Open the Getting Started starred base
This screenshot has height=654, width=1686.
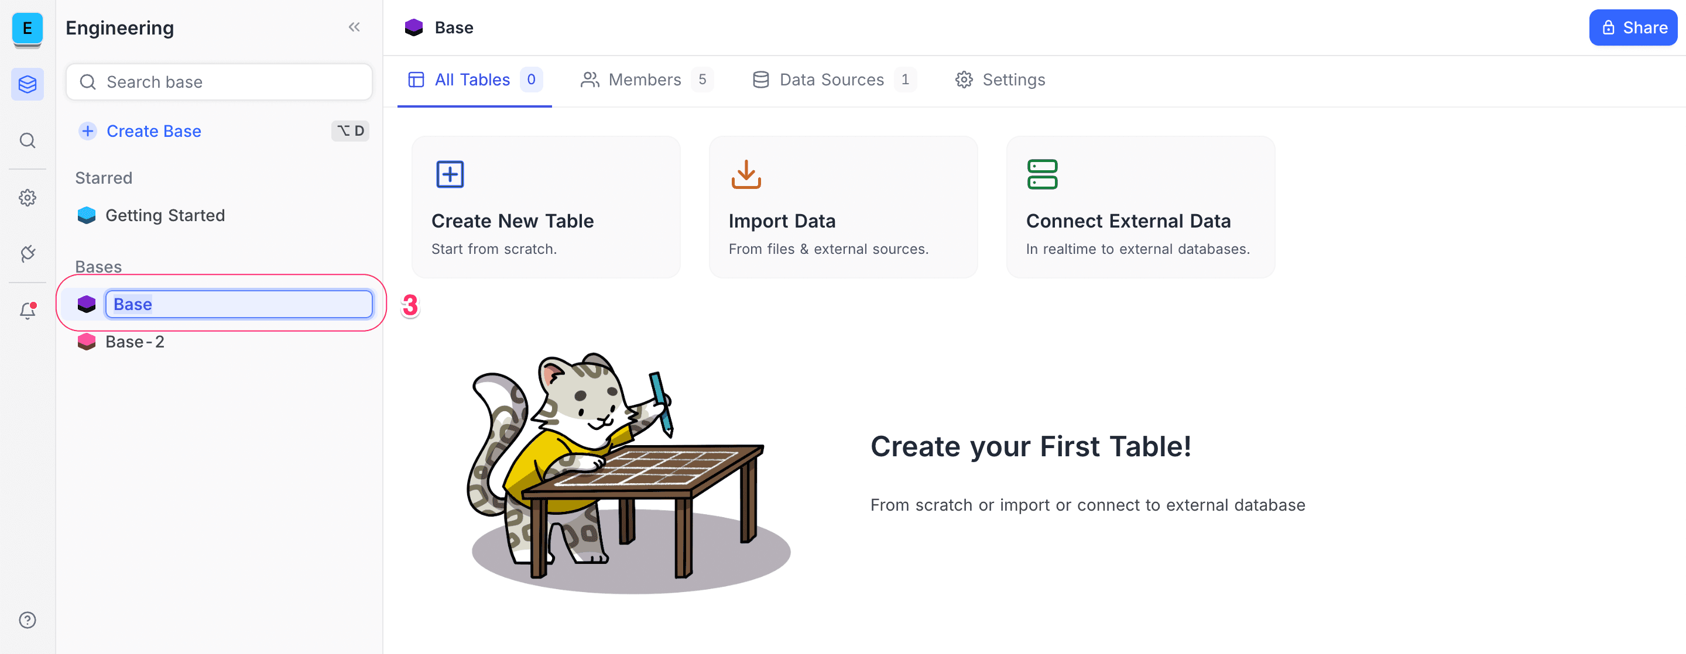point(165,216)
